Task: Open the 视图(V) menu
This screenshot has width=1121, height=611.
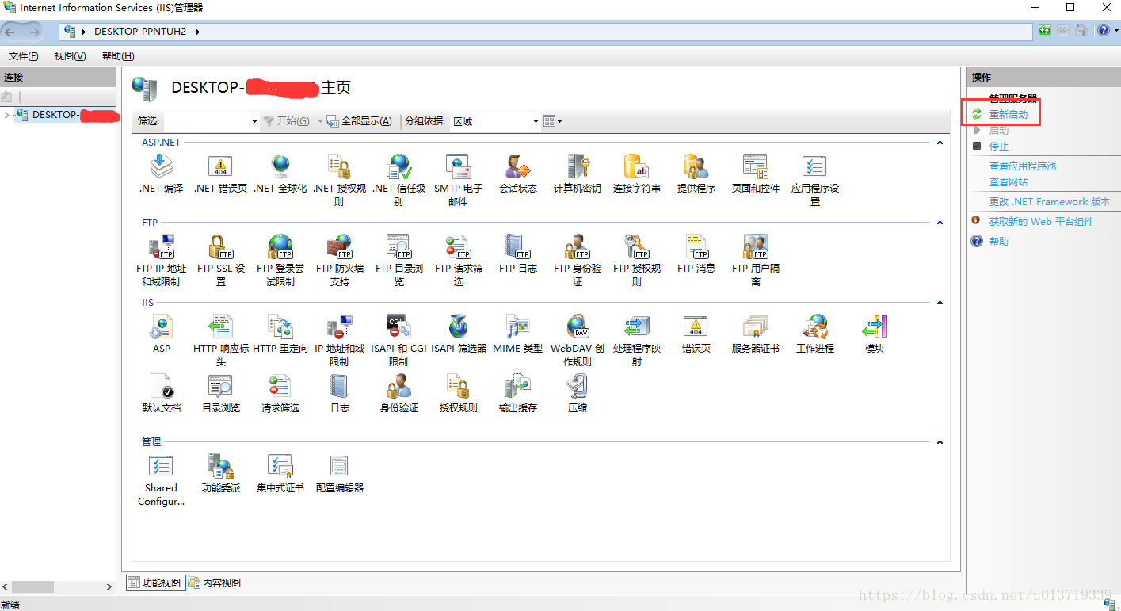Action: (x=70, y=56)
